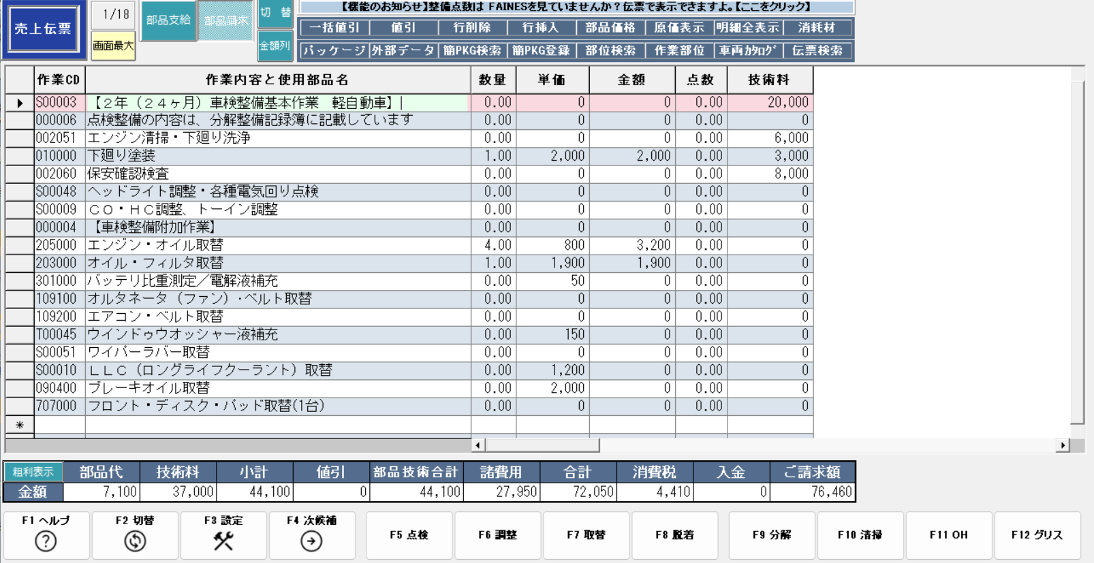The width and height of the screenshot is (1094, 563).
Task: Click the F1 ヘルプ question mark icon
Action: tap(46, 541)
